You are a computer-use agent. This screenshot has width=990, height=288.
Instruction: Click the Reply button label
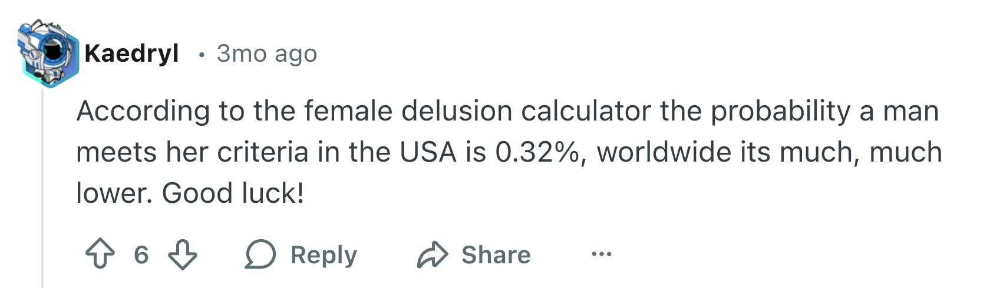click(324, 255)
